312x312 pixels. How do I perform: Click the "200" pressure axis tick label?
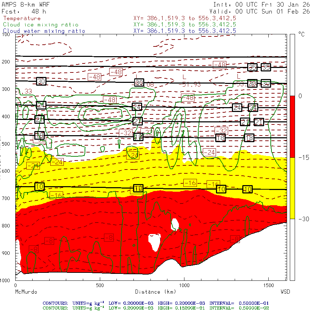pyautogui.click(x=6, y=62)
